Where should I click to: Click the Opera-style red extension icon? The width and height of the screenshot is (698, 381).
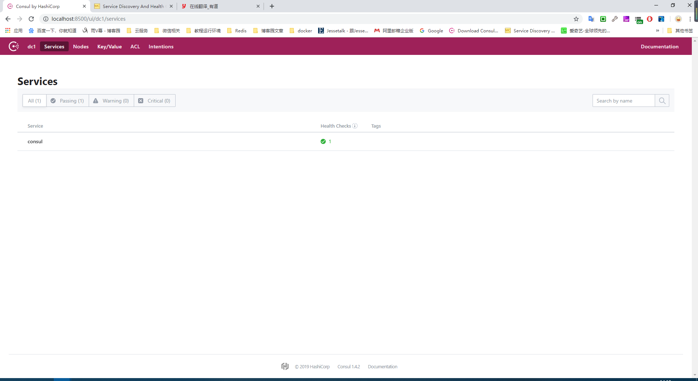(x=650, y=19)
